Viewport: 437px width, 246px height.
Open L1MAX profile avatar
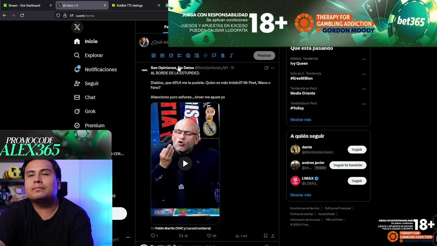coord(295,181)
